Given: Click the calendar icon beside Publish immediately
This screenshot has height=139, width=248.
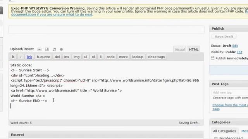Looking at the screenshot, I should tap(212, 58).
